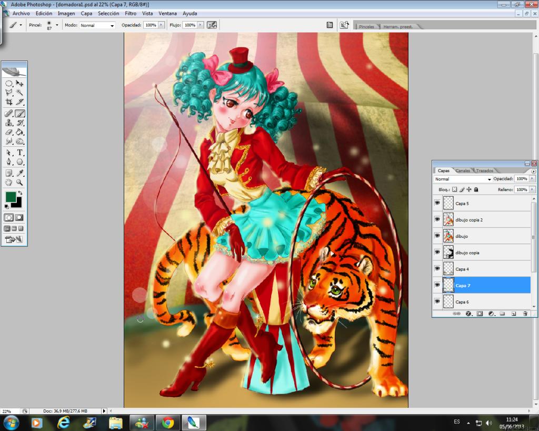
Task: Select the Polygon shape tool
Action: point(19,162)
